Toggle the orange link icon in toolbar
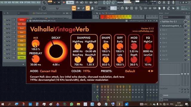The height and width of the screenshot is (107, 191). click(87, 8)
